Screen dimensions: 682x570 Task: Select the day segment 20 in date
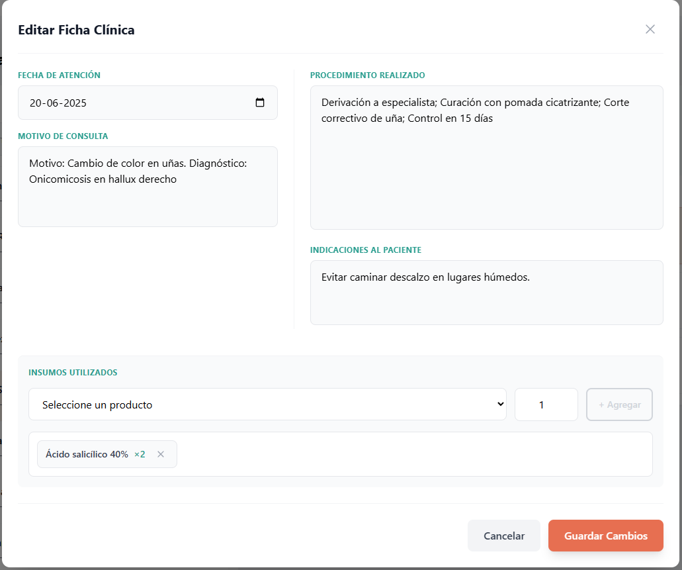[x=36, y=103]
